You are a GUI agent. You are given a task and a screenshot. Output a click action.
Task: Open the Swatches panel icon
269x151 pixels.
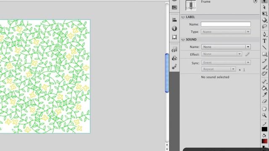(174, 8)
